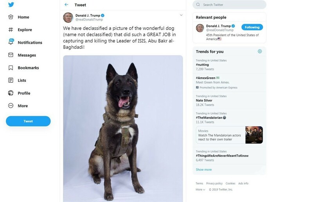Viewport: 317px width, 202px height.
Task: Click the Twitter bird logo
Action: tap(11, 5)
